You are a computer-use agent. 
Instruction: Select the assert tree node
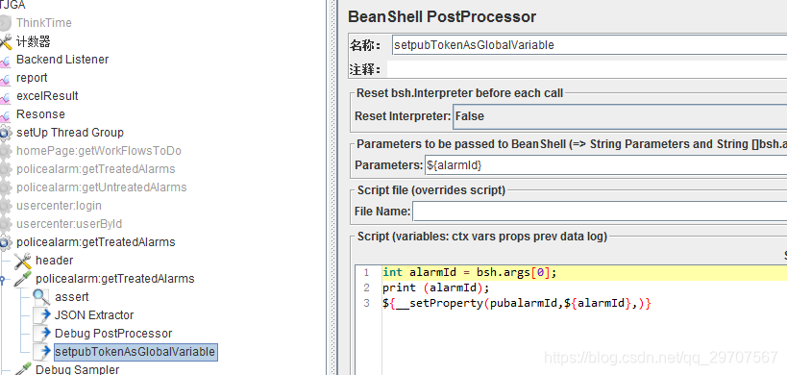[72, 297]
